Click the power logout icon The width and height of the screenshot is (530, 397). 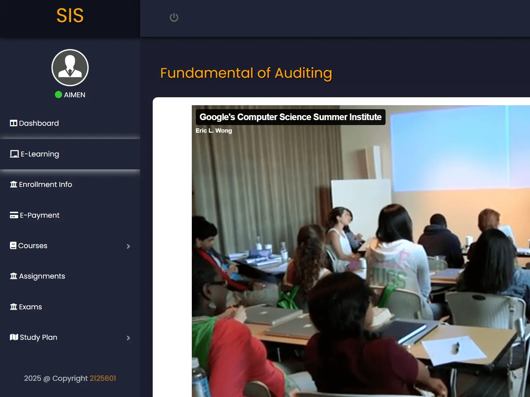tap(174, 17)
